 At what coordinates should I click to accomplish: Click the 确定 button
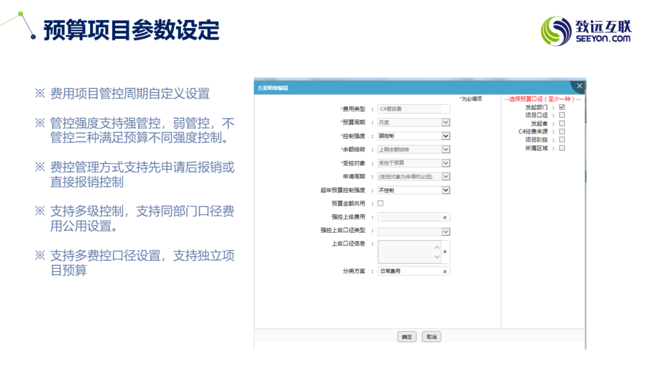(407, 337)
